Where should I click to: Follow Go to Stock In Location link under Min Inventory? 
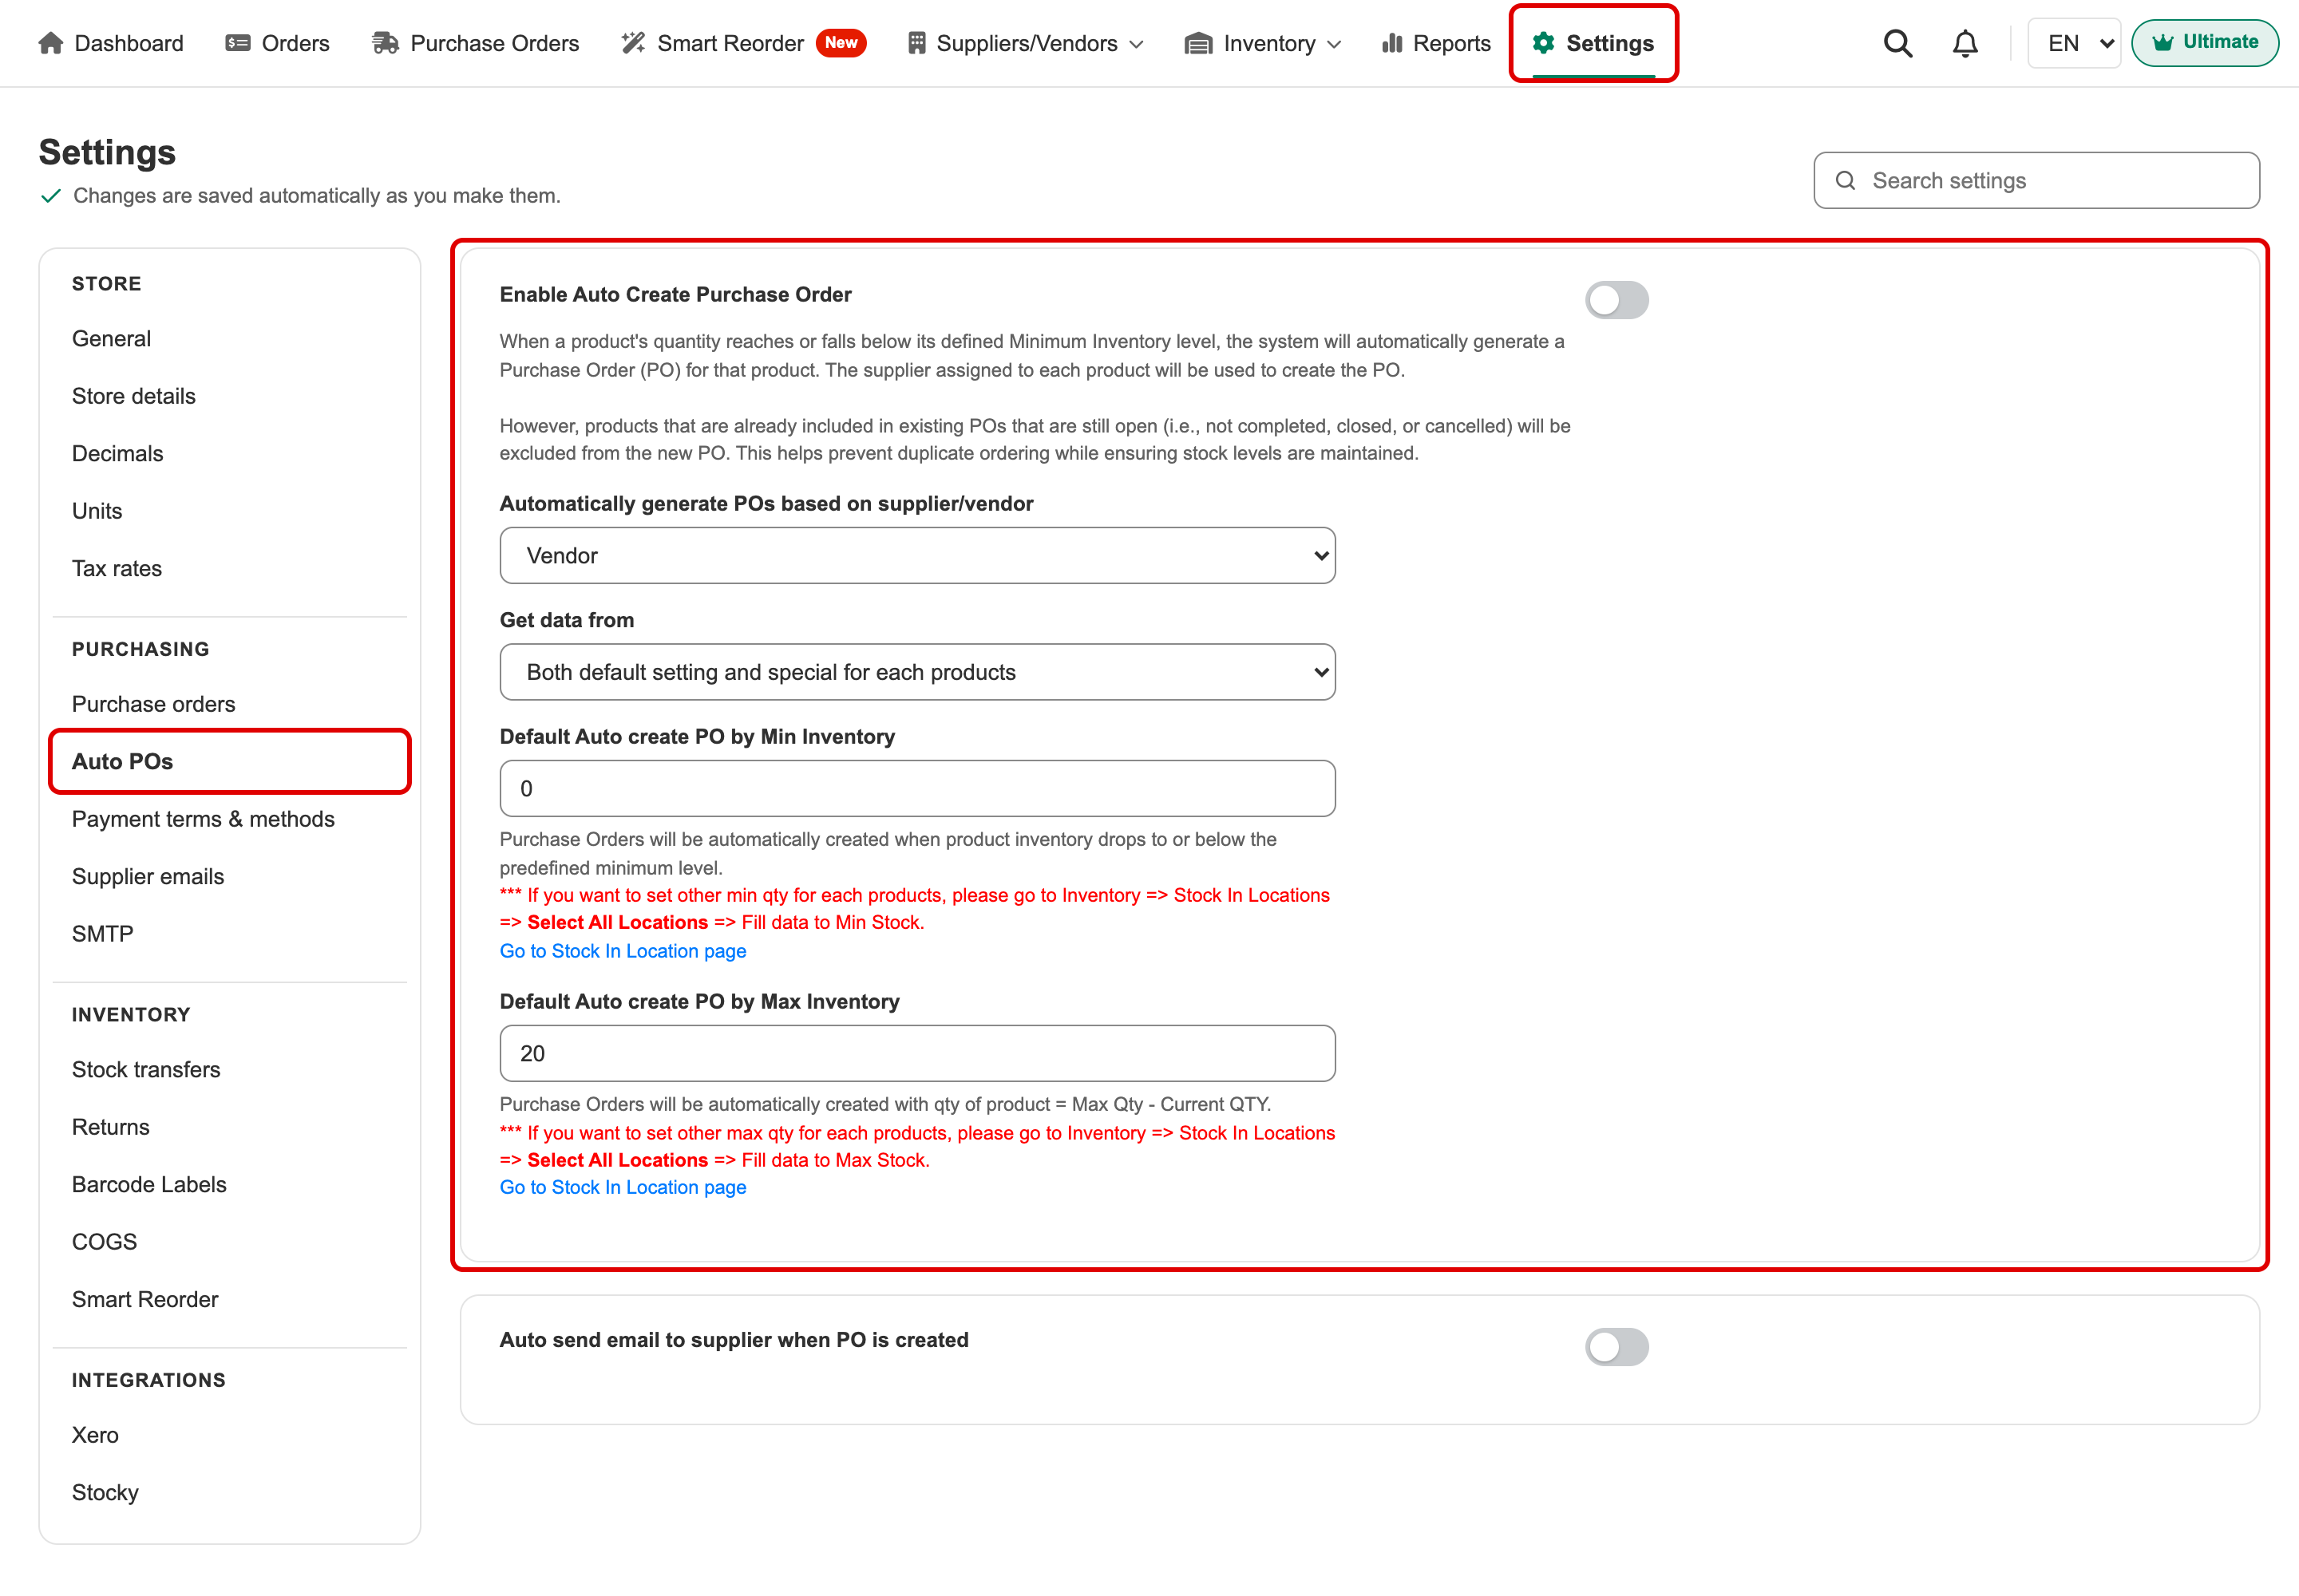pos(623,951)
